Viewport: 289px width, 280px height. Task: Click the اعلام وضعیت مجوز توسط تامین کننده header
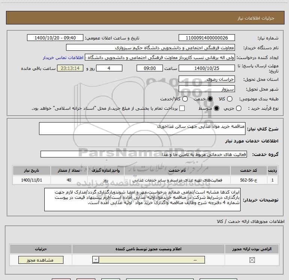point(148,249)
